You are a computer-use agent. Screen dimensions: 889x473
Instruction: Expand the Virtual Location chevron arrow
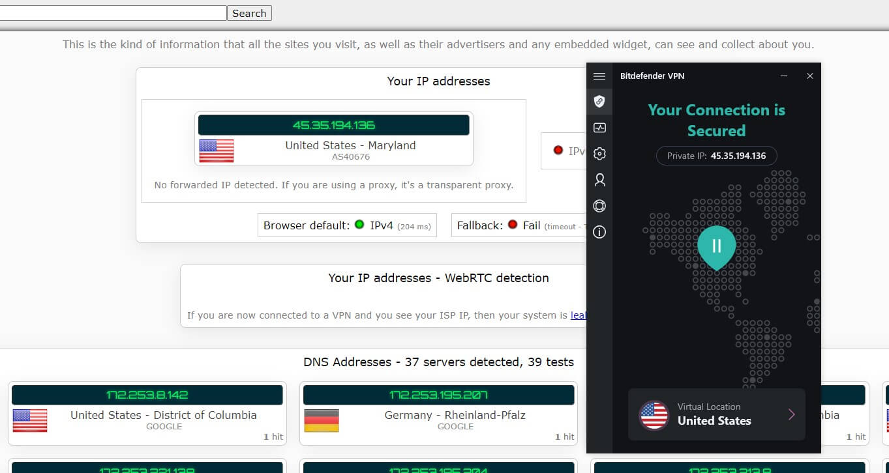791,414
